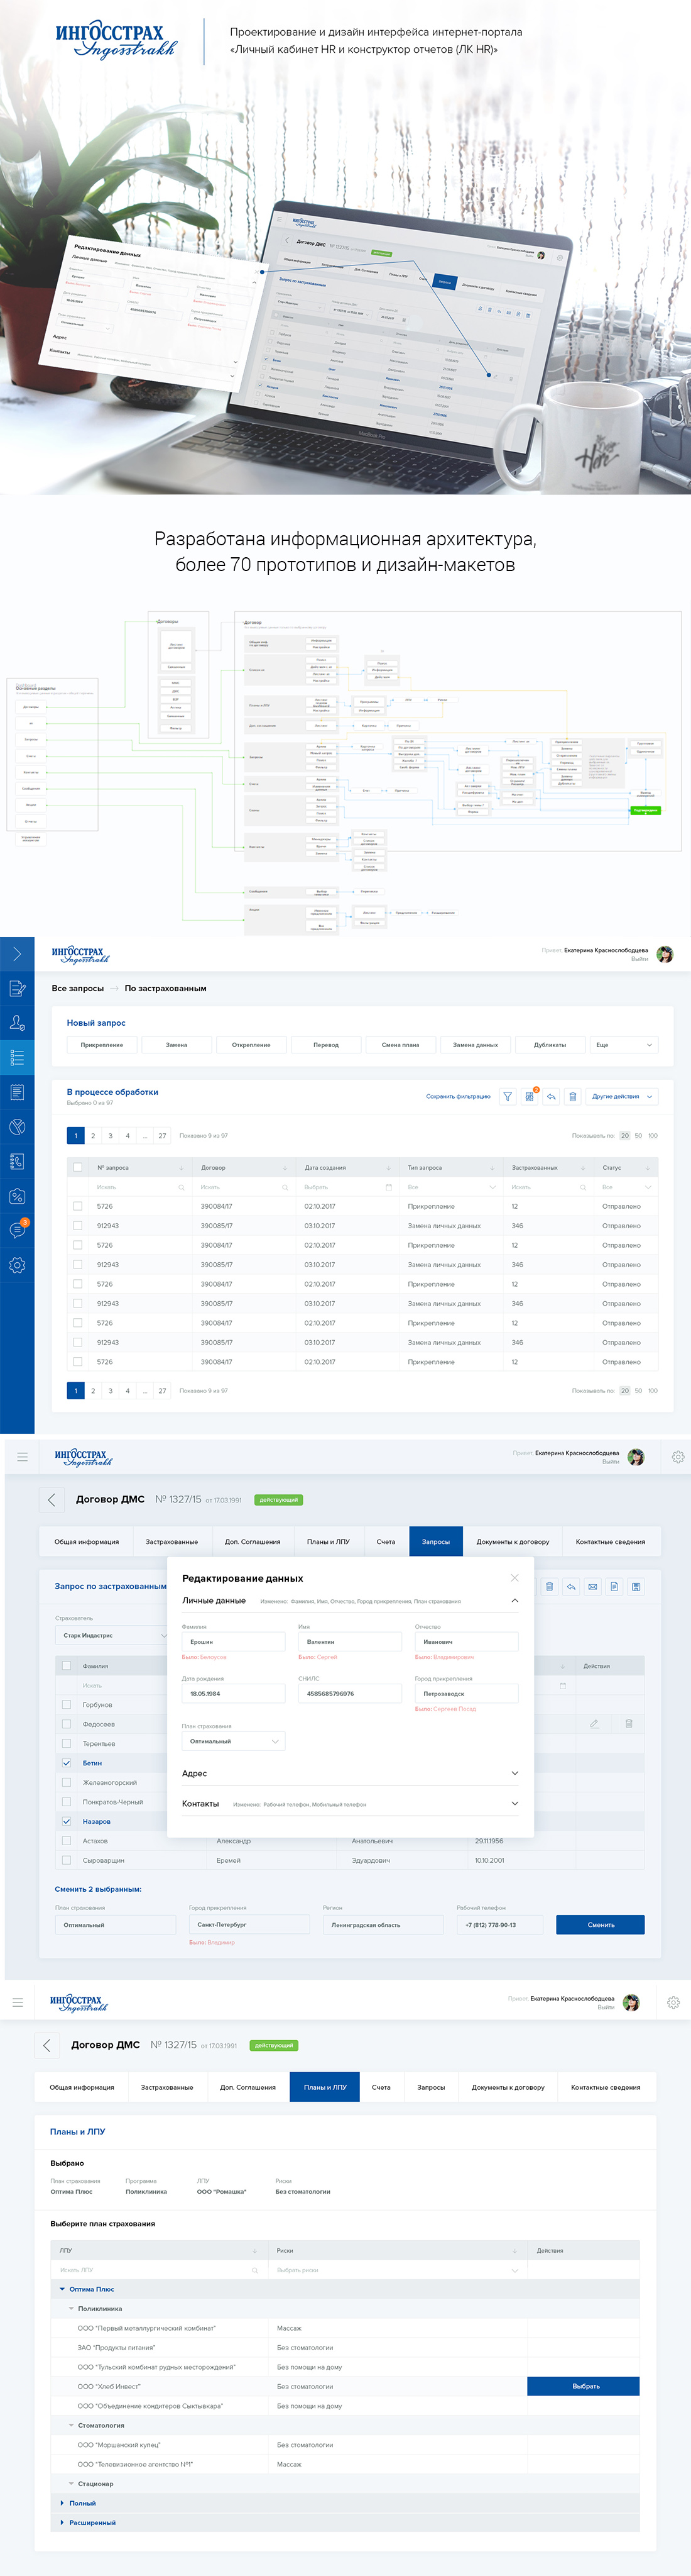This screenshot has height=2576, width=691.
Task: Open Доп. Соглашения tab on the Редактирование данных screen
Action: pyautogui.click(x=253, y=1541)
